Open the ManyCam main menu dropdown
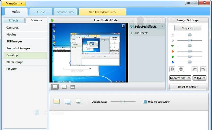The image size is (212, 130). tap(14, 3)
